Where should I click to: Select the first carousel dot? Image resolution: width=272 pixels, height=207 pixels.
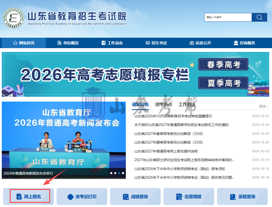click(x=111, y=173)
